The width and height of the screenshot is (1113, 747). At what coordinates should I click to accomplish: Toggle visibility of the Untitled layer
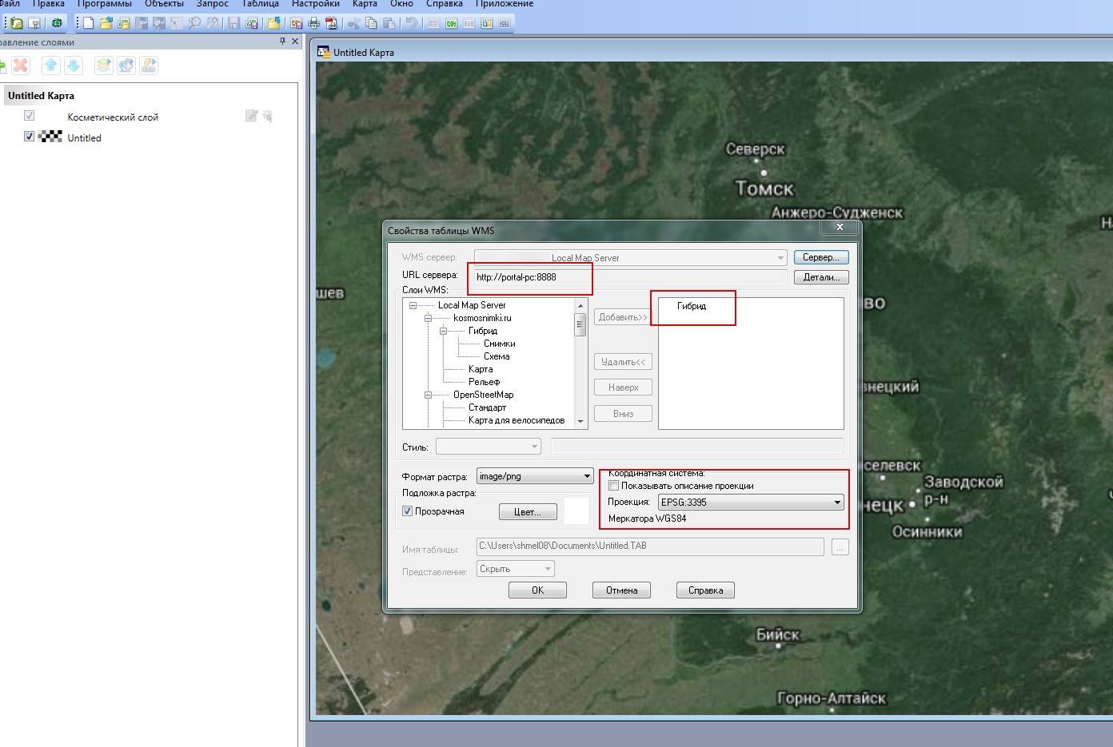coord(30,137)
